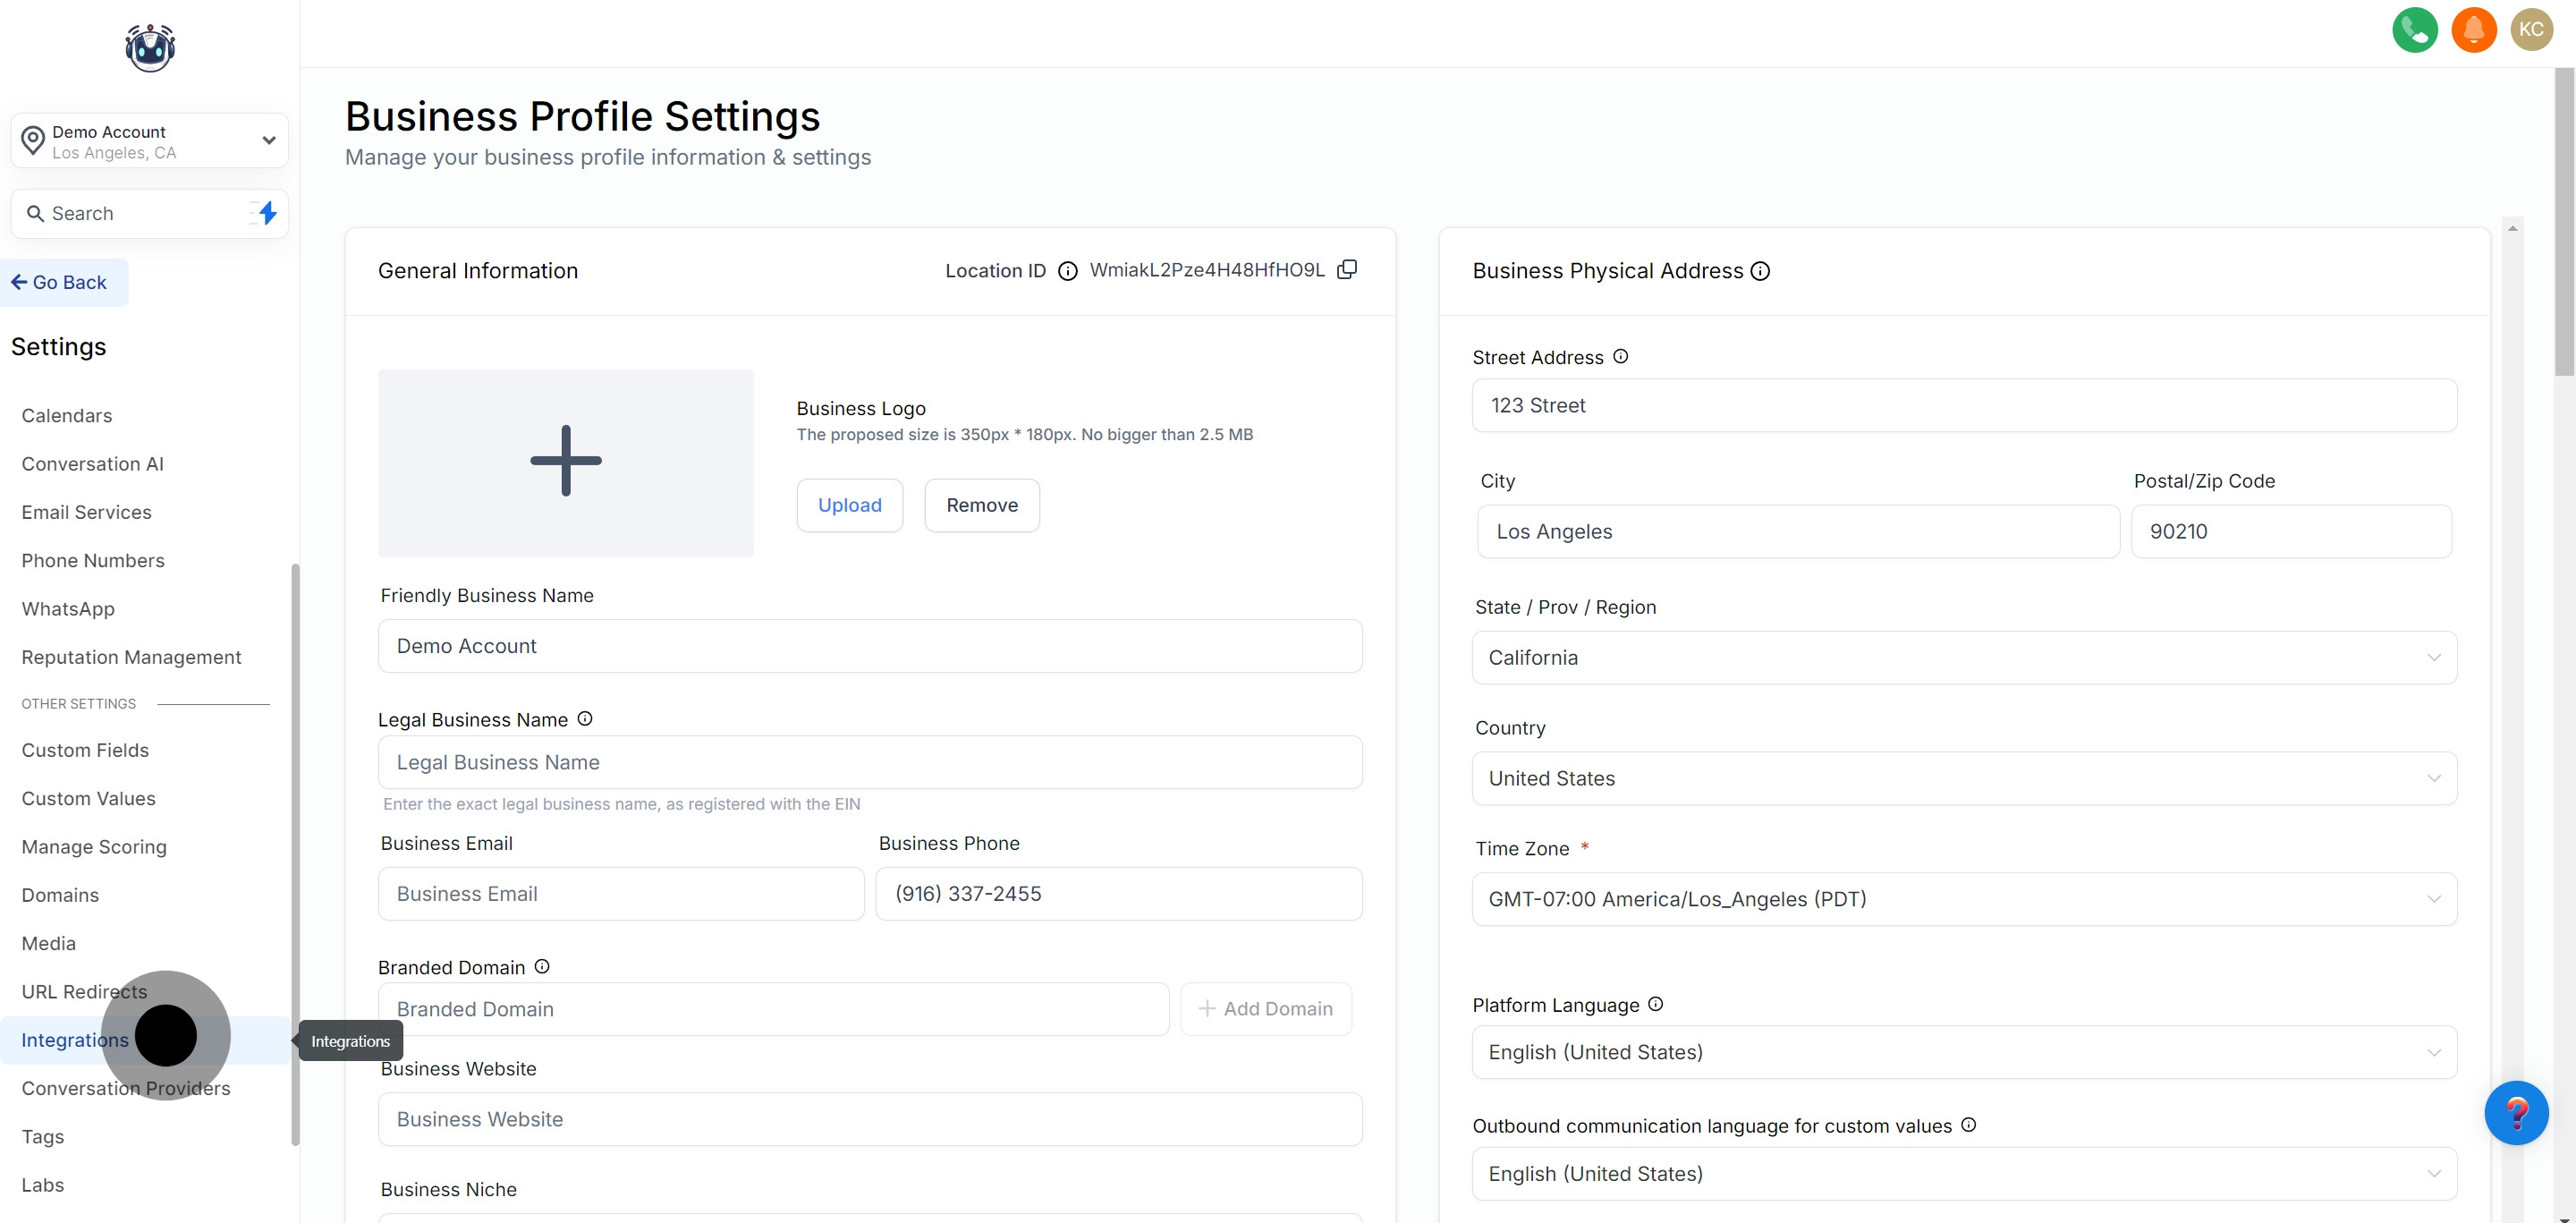Go to Phone Numbers settings
This screenshot has width=2576, height=1223.
pos(93,561)
